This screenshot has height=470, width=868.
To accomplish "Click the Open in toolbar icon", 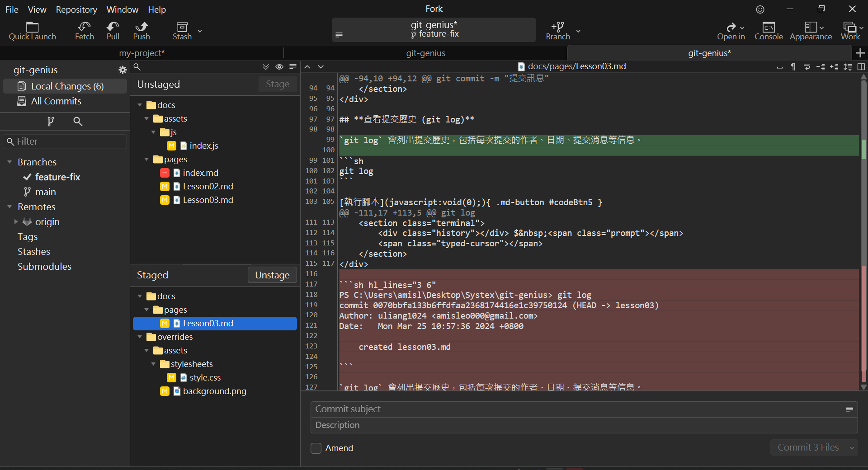I will tap(731, 31).
